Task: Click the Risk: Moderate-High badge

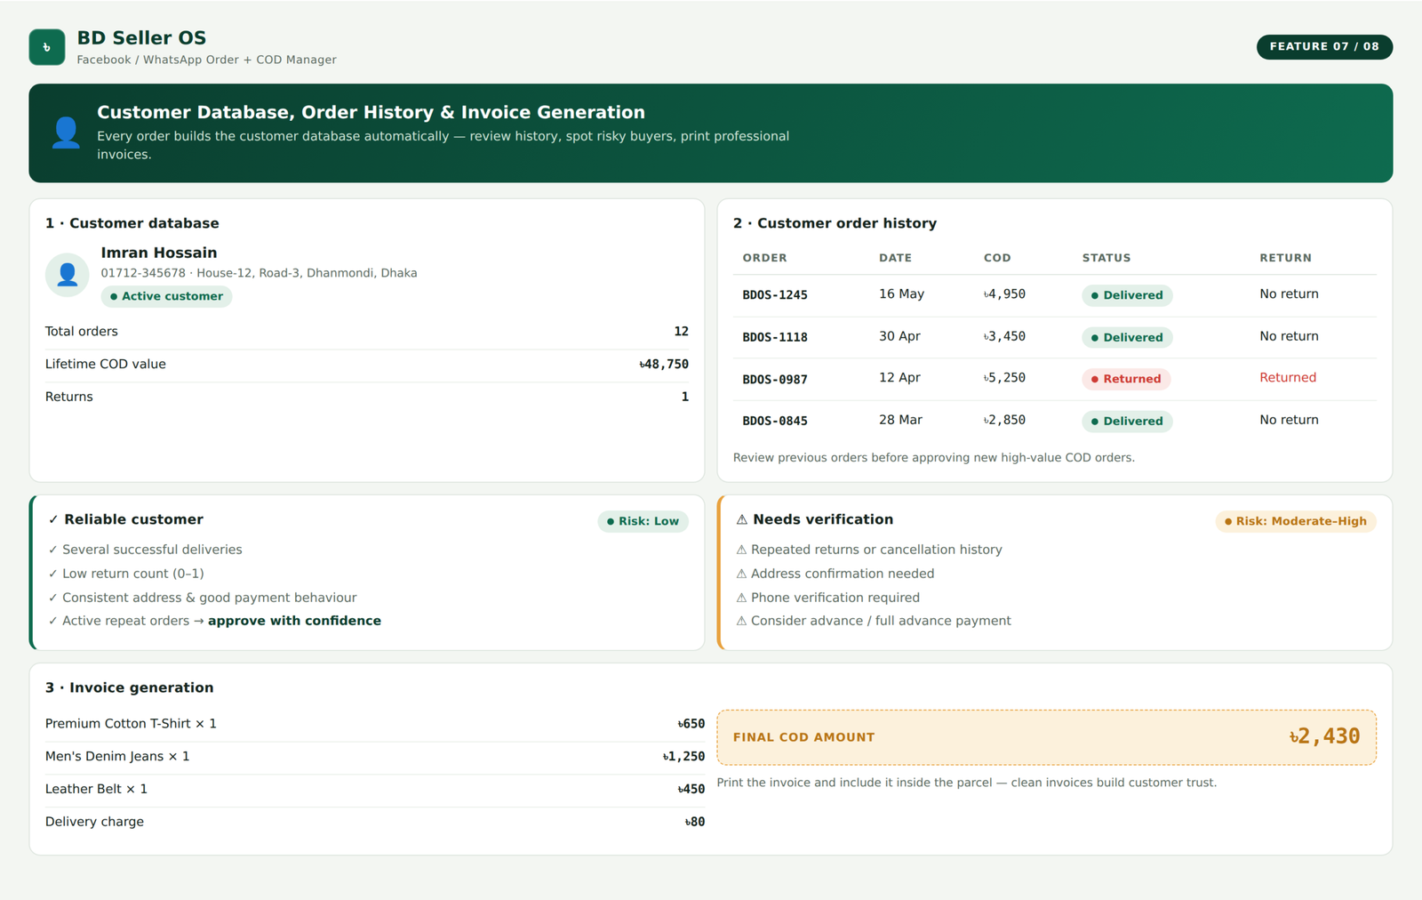Action: [x=1295, y=521]
